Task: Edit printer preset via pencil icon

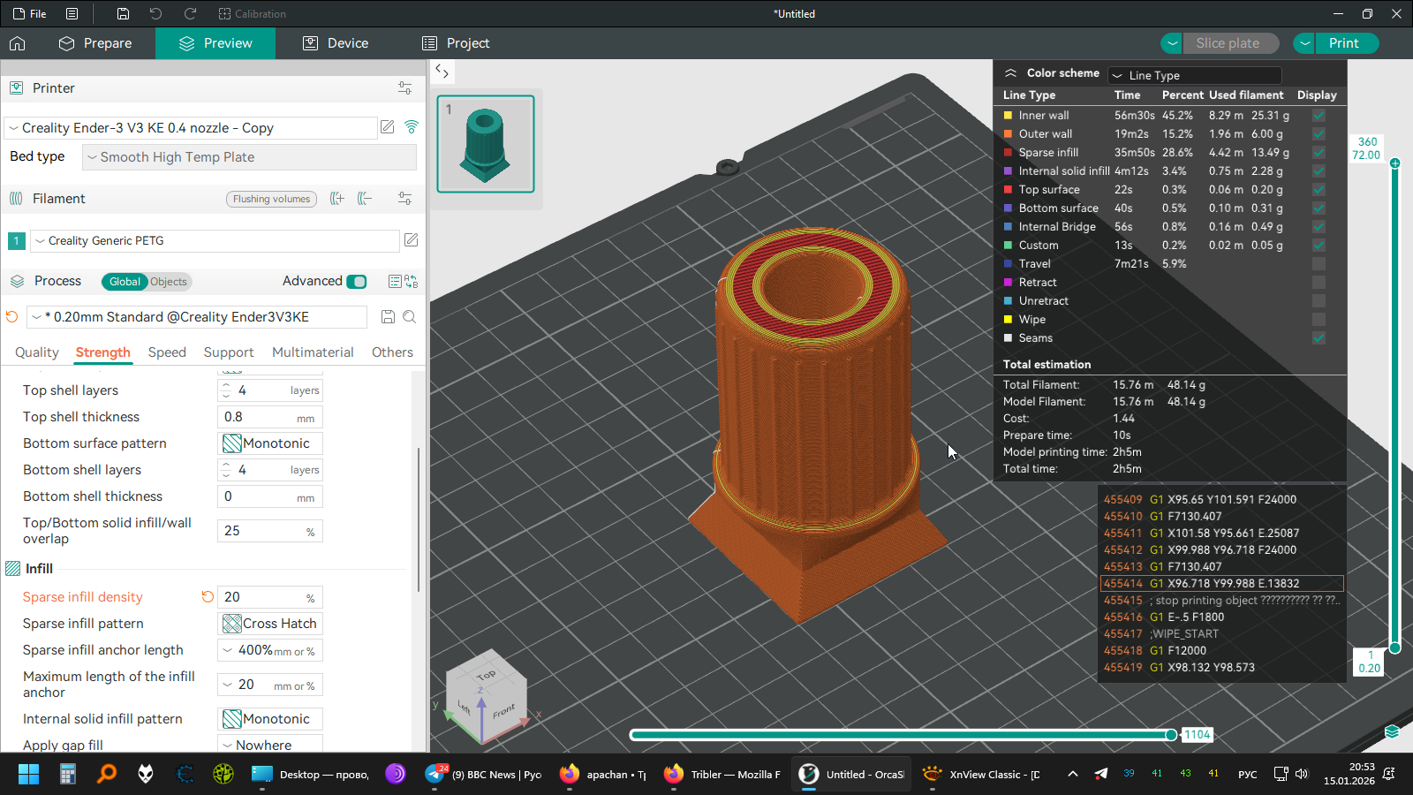Action: pos(387,127)
